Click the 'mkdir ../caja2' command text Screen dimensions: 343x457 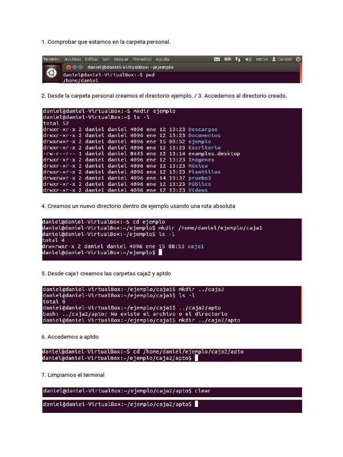point(201,289)
